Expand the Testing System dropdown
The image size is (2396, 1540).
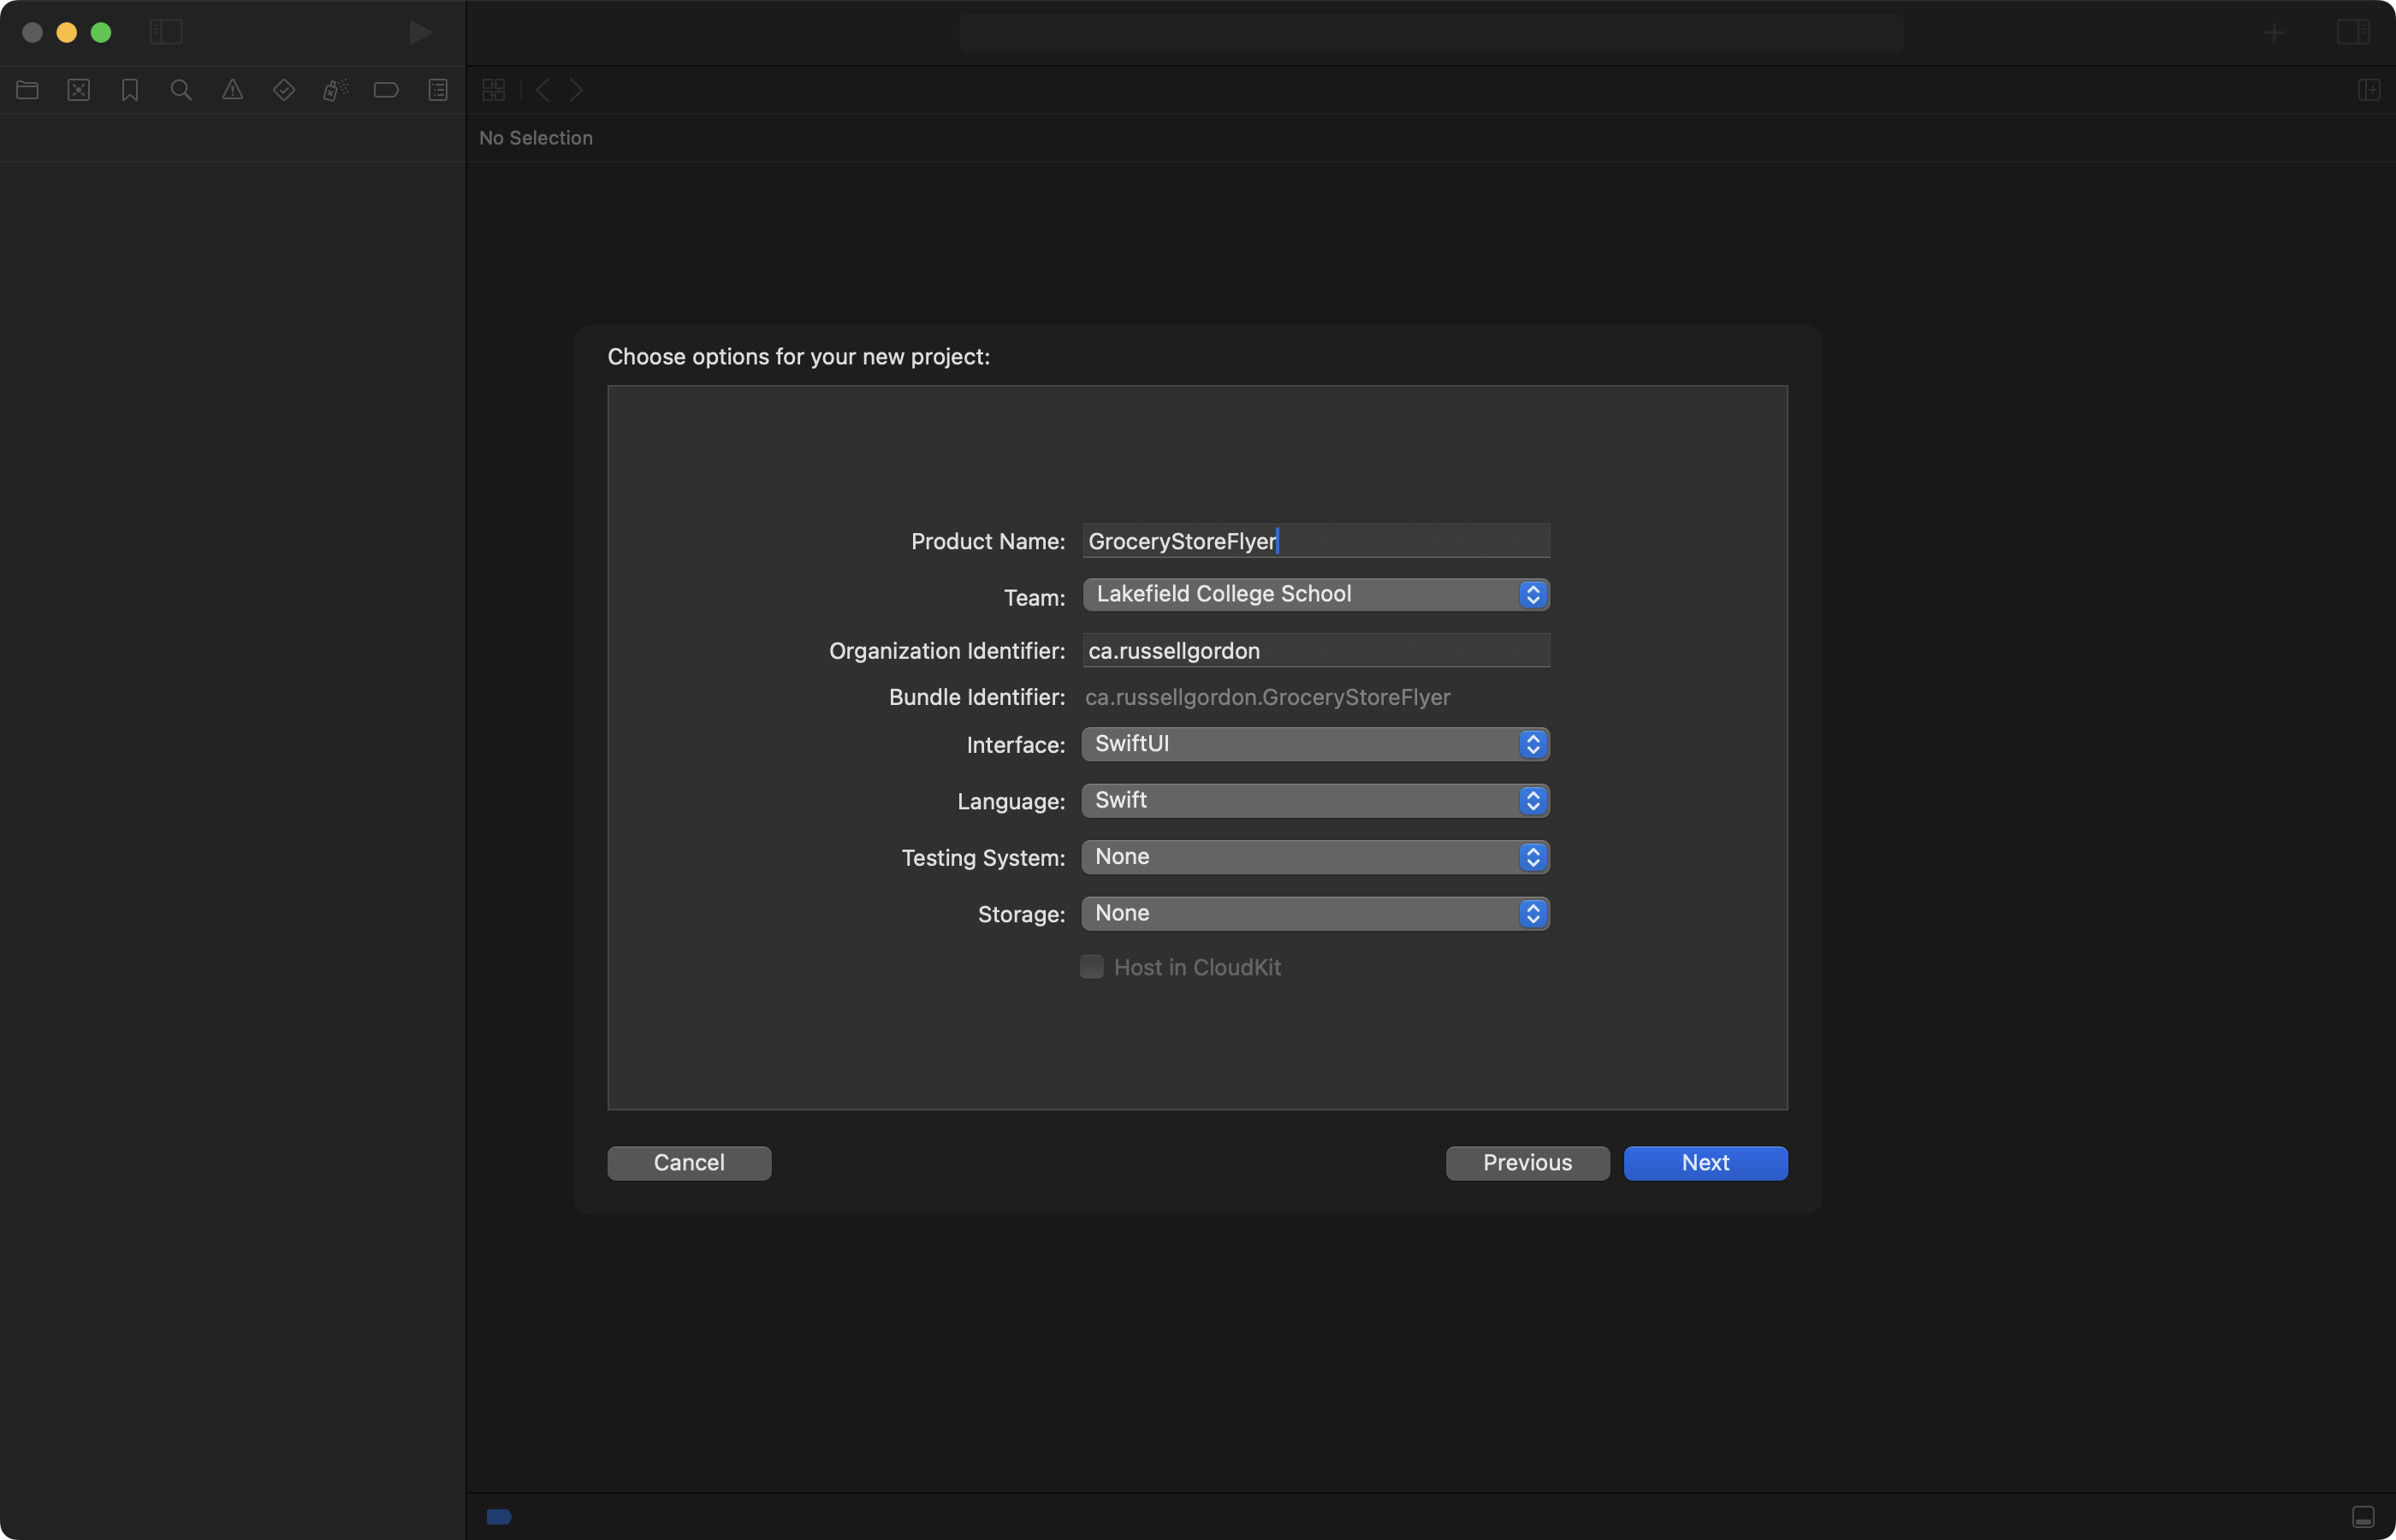pos(1315,857)
